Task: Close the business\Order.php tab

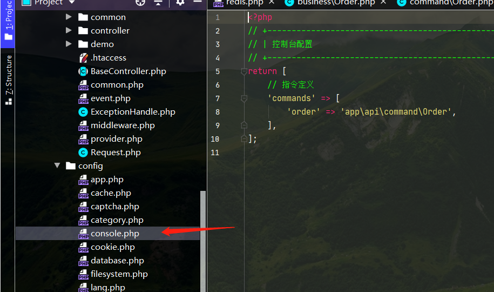Action: coord(383,2)
